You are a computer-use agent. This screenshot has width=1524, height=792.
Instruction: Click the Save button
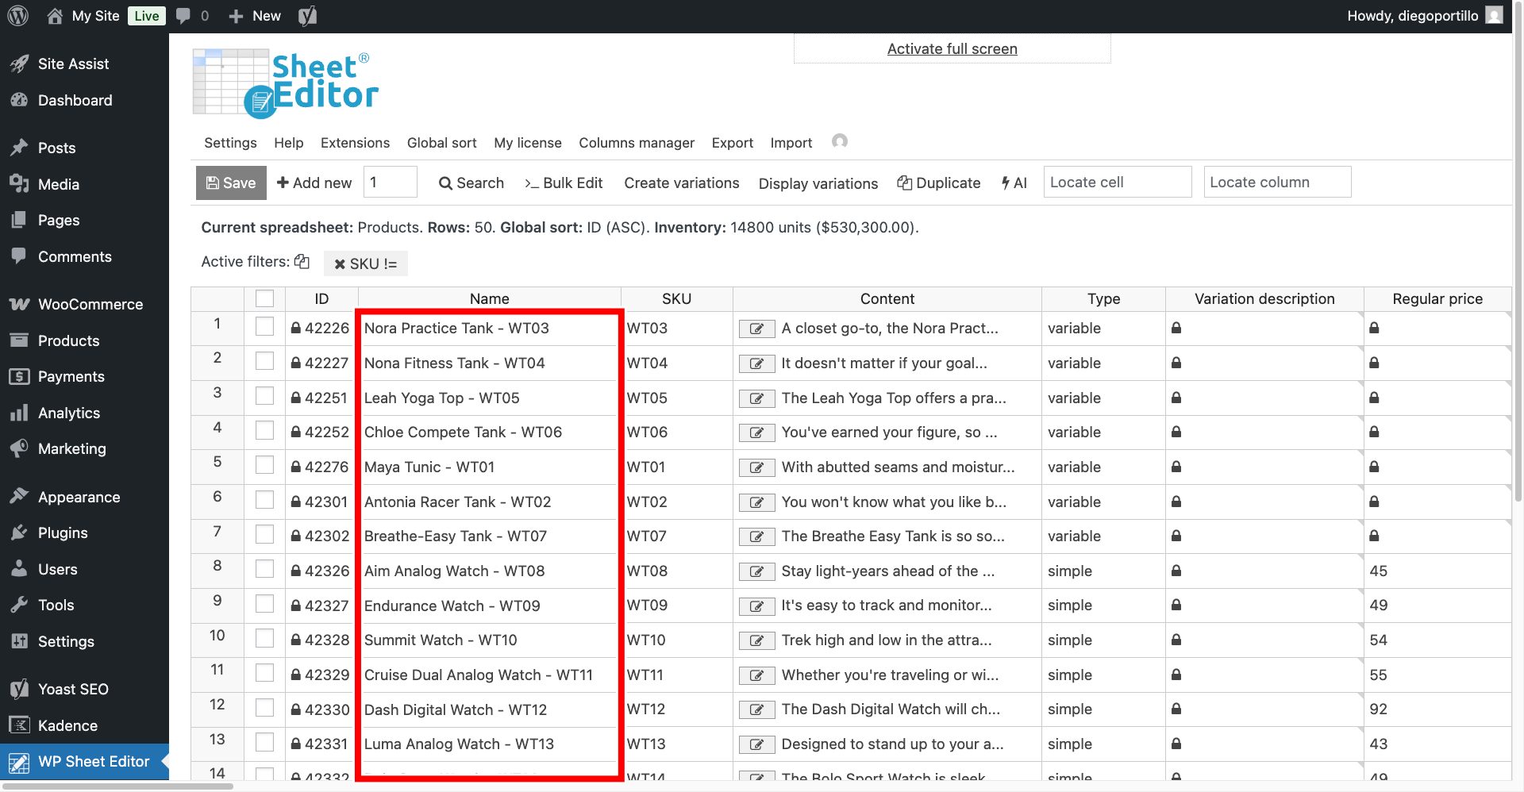click(x=231, y=183)
